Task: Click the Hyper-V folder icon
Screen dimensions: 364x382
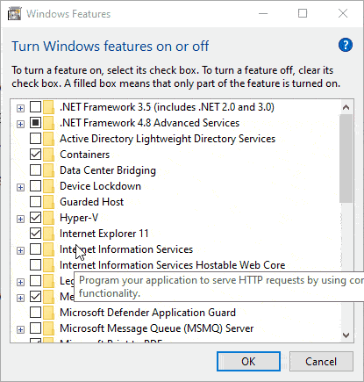Action: [x=48, y=218]
